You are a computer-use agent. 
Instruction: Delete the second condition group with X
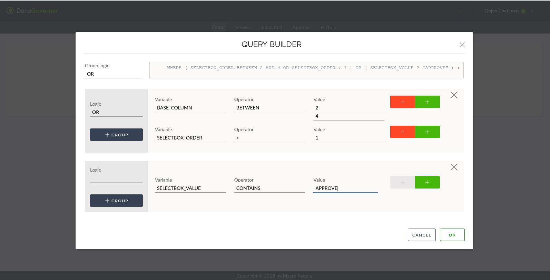[454, 167]
